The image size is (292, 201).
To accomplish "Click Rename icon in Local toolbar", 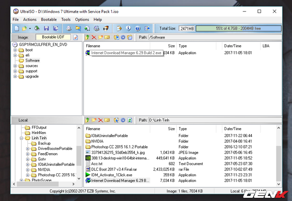I will coord(107,120).
